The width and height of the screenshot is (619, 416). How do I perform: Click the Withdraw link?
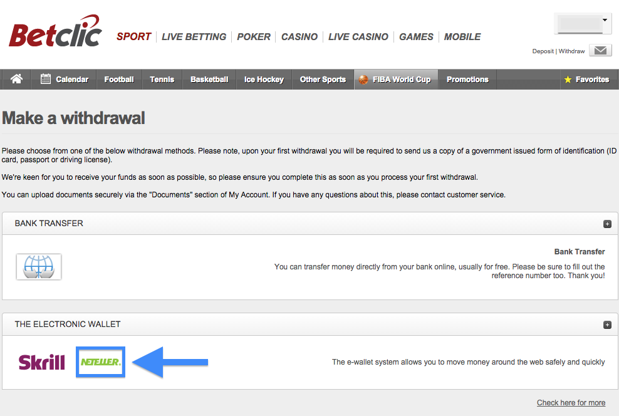point(571,51)
